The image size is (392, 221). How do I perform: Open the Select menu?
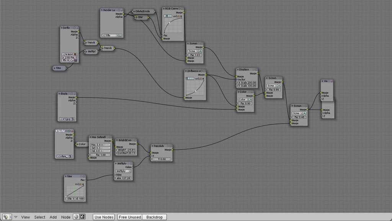pos(40,217)
